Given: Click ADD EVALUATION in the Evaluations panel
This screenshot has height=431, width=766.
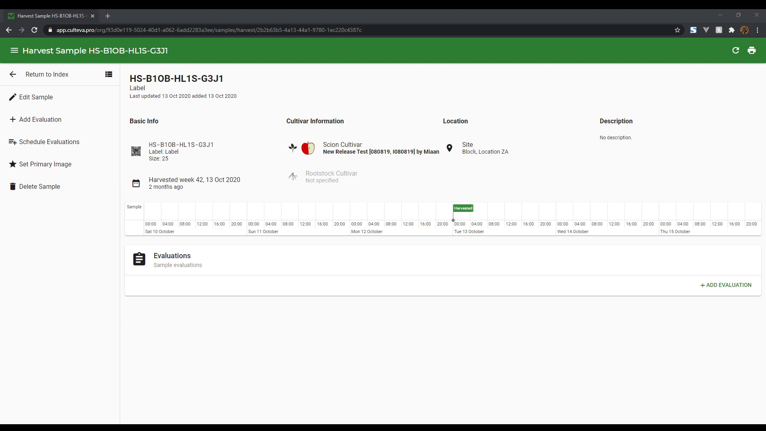Looking at the screenshot, I should coord(726,285).
